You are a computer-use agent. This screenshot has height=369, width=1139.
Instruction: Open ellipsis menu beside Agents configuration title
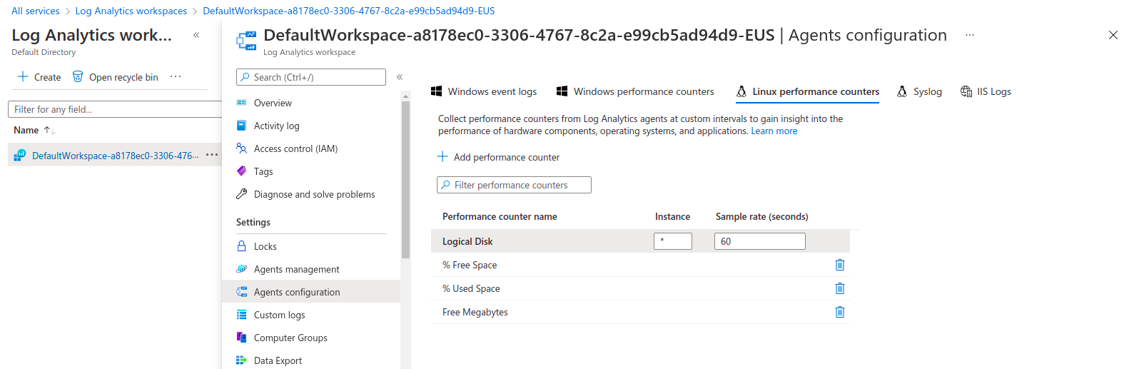[x=970, y=35]
